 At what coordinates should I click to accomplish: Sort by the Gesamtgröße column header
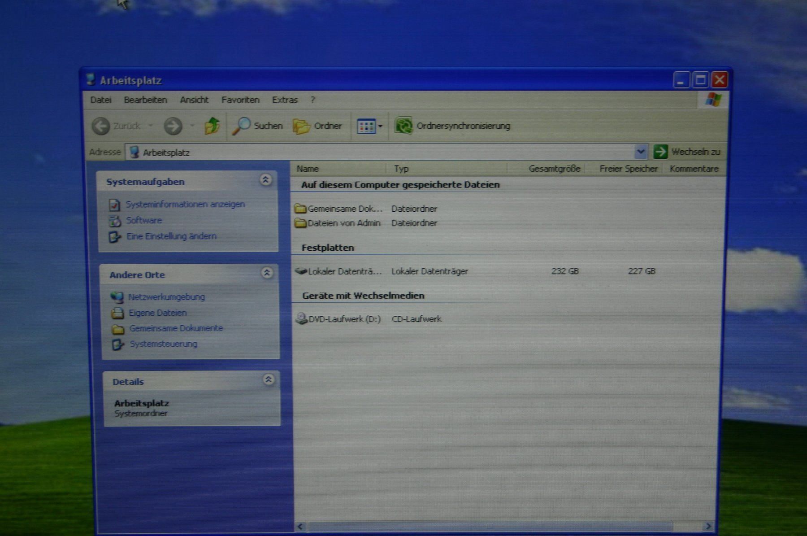(554, 169)
